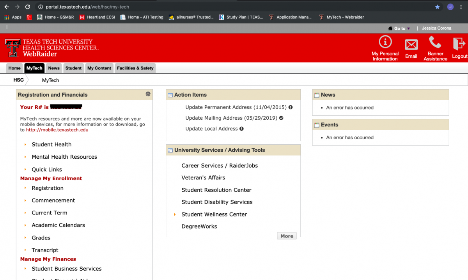Open the DegreeWorks link
The height and width of the screenshot is (280, 468).
click(x=199, y=227)
